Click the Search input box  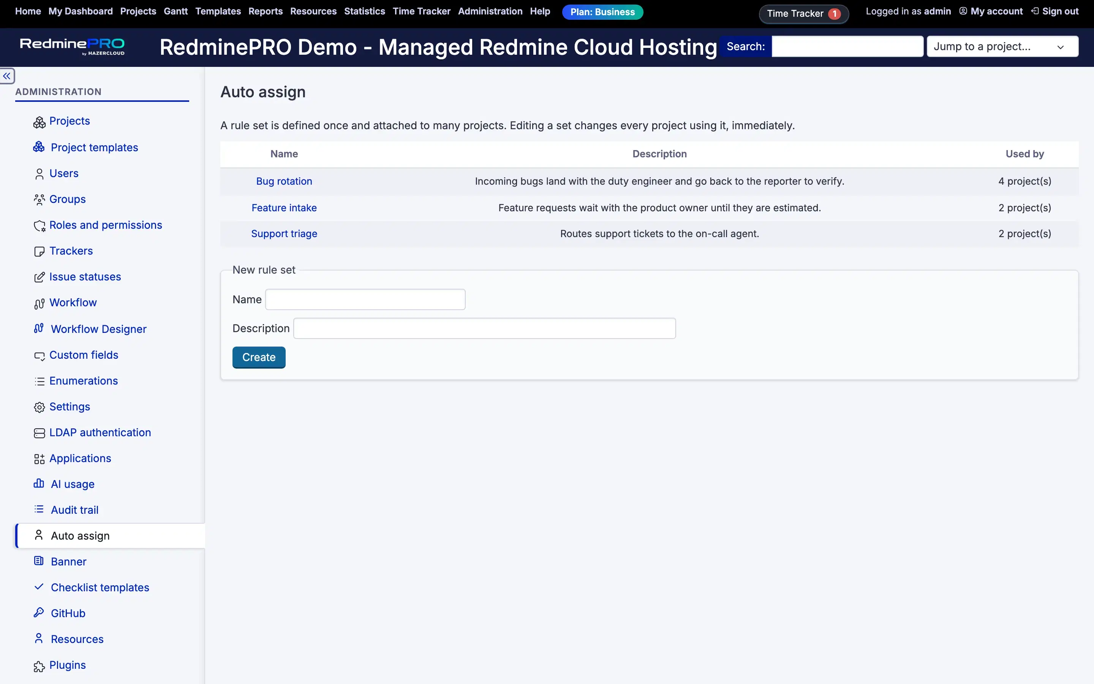[x=847, y=47]
